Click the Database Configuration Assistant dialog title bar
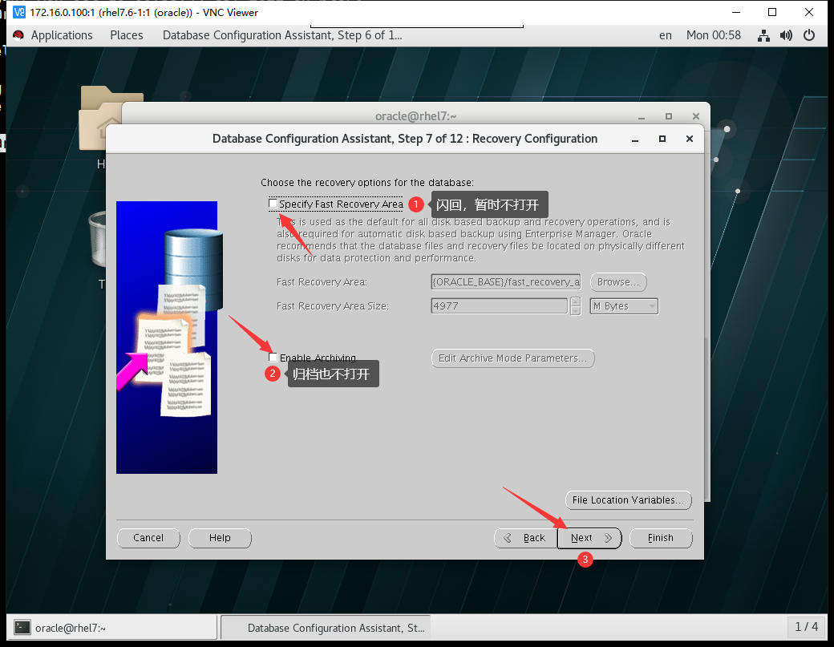834x647 pixels. pos(405,139)
